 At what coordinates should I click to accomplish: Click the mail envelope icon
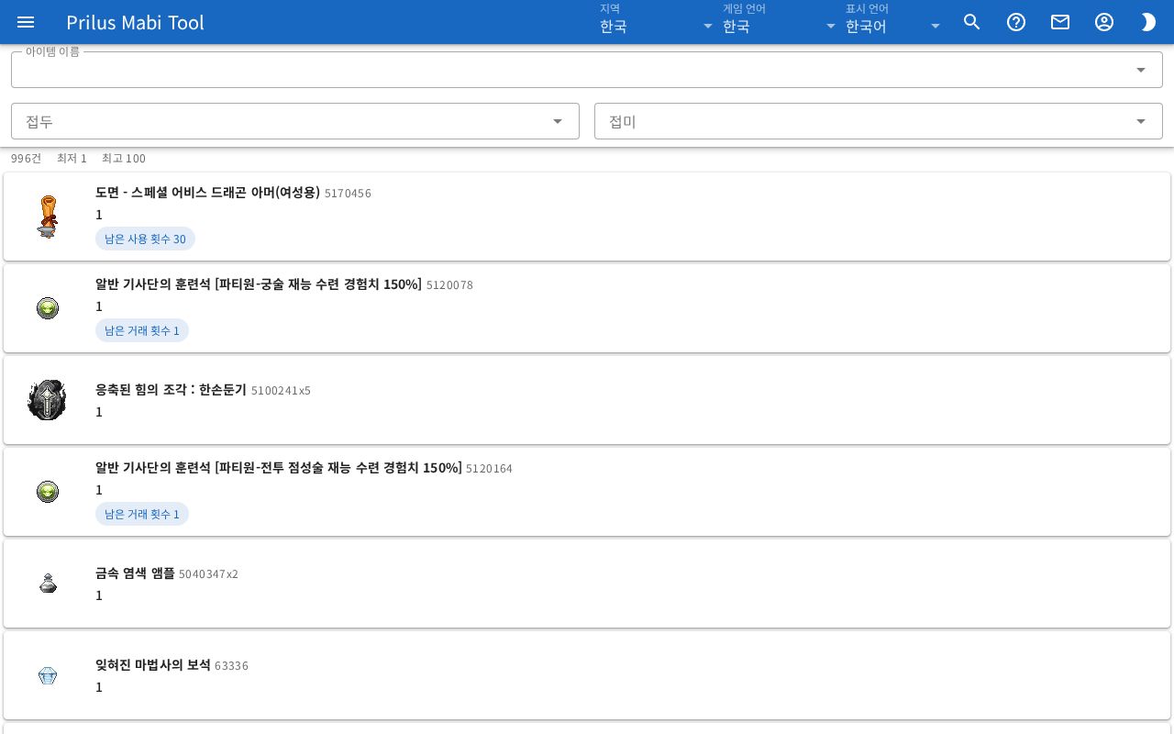[x=1060, y=22]
